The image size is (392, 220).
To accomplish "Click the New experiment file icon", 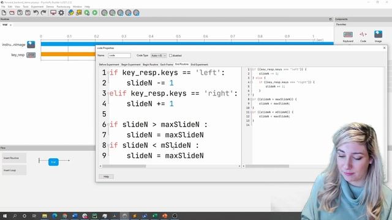I will coord(4,13).
